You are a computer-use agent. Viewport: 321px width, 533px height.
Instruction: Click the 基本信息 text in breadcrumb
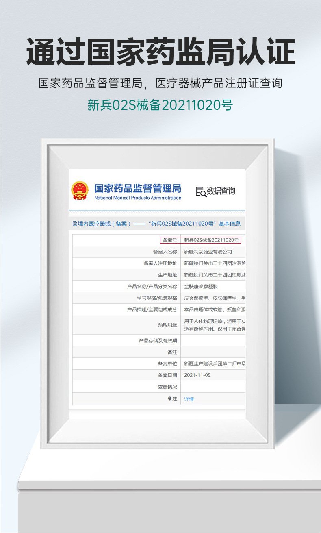click(230, 224)
